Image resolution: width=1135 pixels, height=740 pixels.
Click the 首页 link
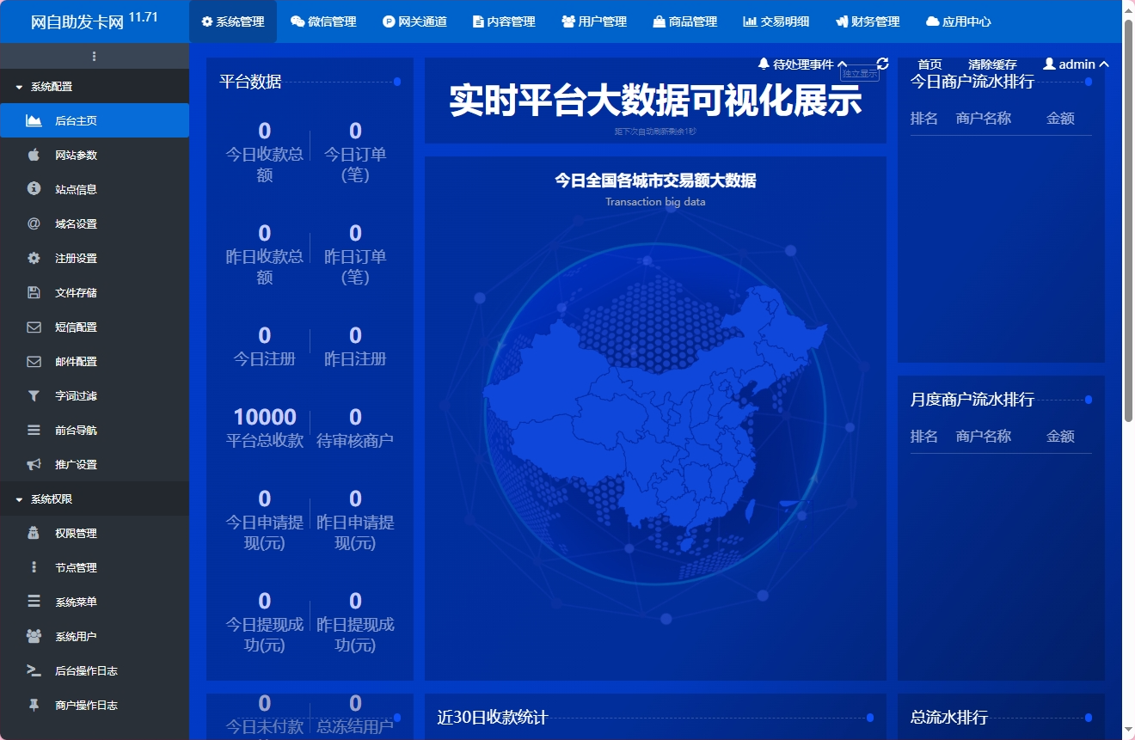(929, 64)
